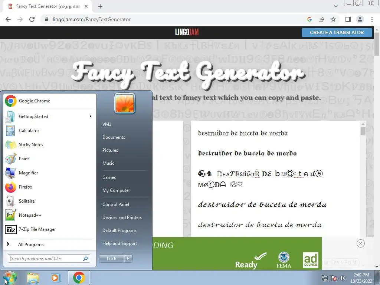Share this page icon
Viewport: 380px width, 285px height.
[x=321, y=19]
